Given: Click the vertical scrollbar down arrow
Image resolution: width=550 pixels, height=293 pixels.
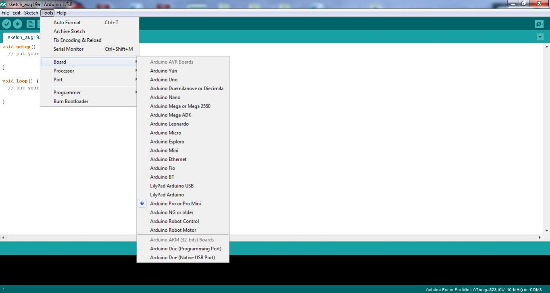Looking at the screenshot, I should click(x=547, y=231).
